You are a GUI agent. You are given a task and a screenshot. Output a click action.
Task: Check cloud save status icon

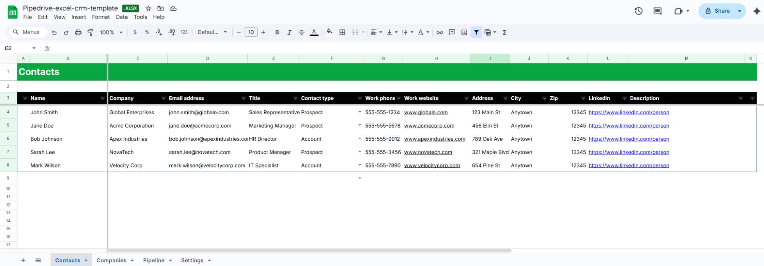173,8
